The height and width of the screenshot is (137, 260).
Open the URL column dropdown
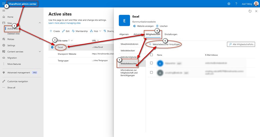pos(98,40)
